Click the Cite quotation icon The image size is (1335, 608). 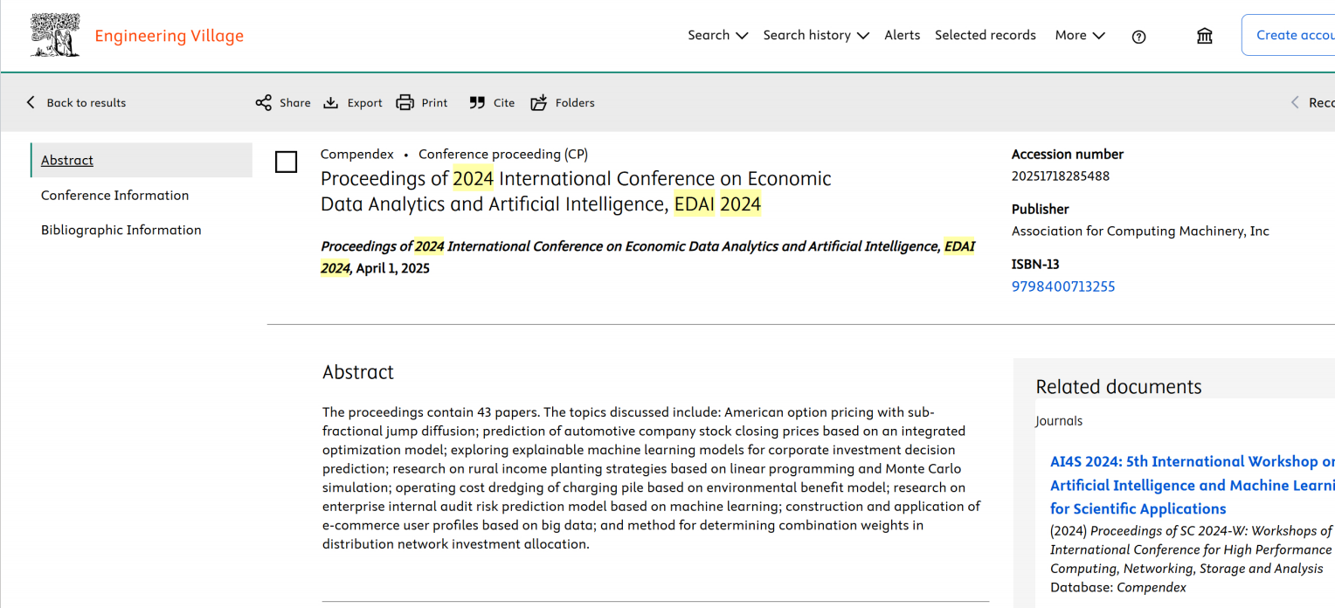[x=477, y=103]
